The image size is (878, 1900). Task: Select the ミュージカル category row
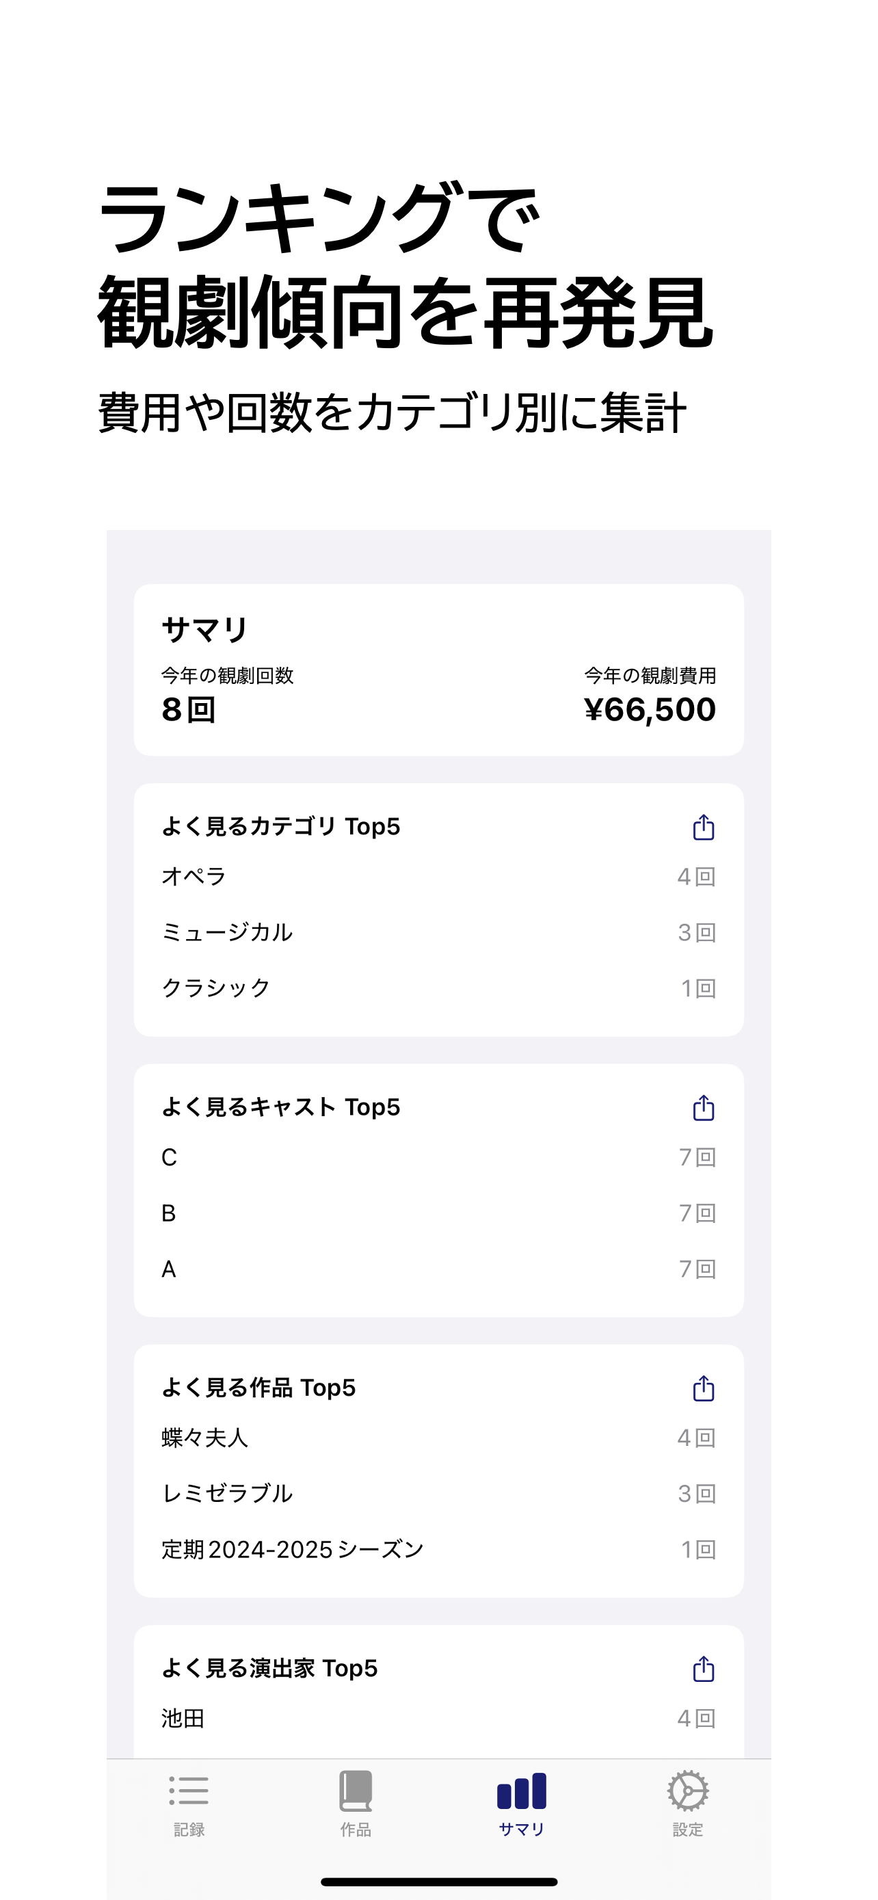click(x=438, y=932)
